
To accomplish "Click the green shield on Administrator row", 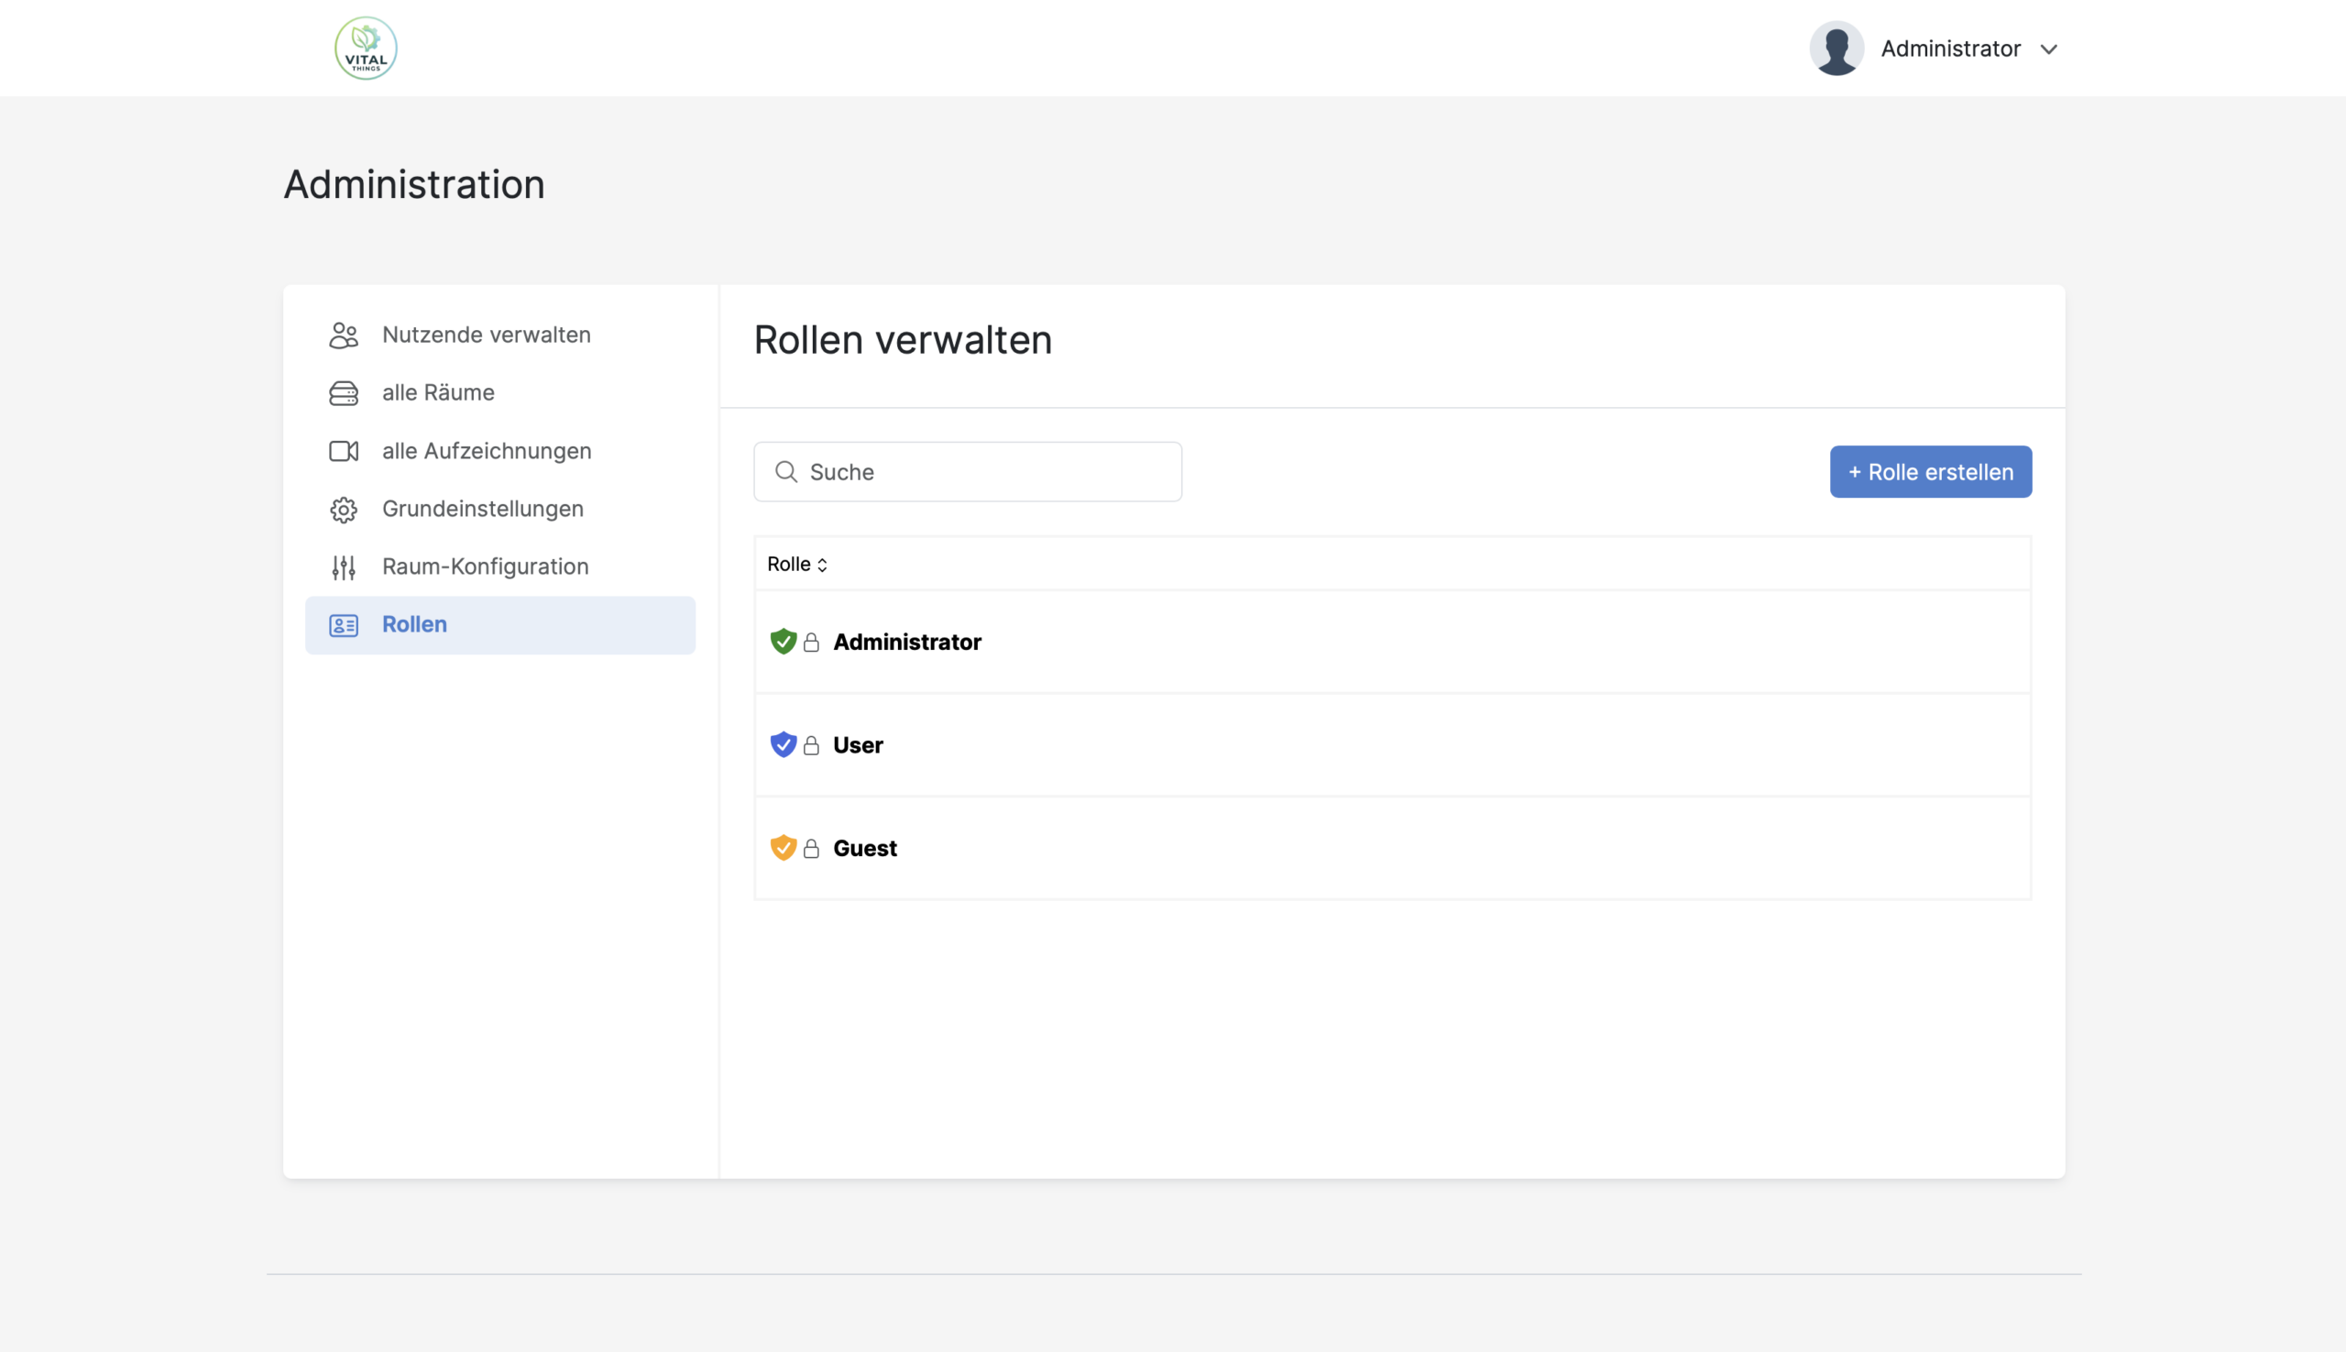I will point(783,642).
